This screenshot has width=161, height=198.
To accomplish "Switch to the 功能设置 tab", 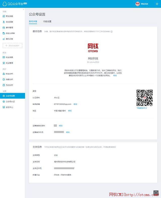I will click(47, 21).
